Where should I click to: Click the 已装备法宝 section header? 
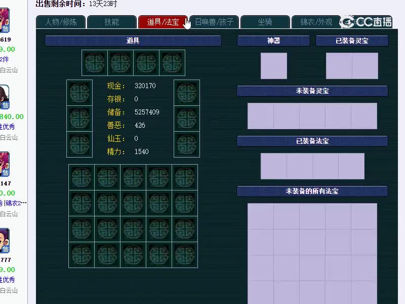point(312,141)
